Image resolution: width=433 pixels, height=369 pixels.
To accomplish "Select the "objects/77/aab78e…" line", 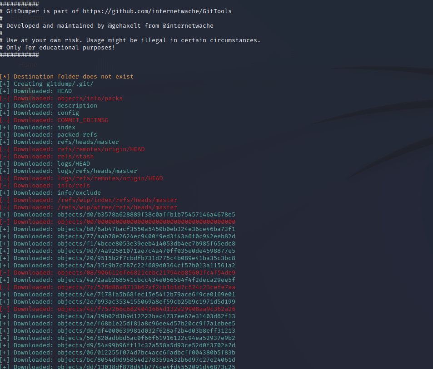I will [x=118, y=236].
